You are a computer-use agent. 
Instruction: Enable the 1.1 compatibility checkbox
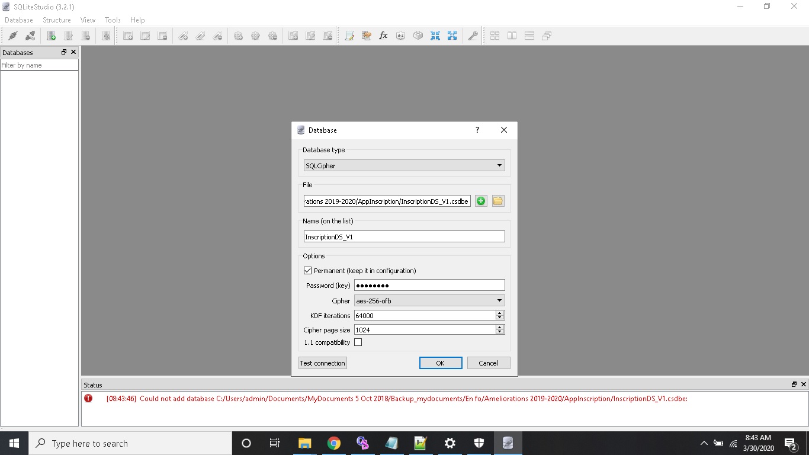(358, 342)
